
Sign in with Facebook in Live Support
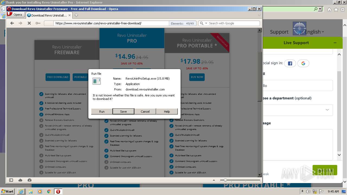(290, 63)
